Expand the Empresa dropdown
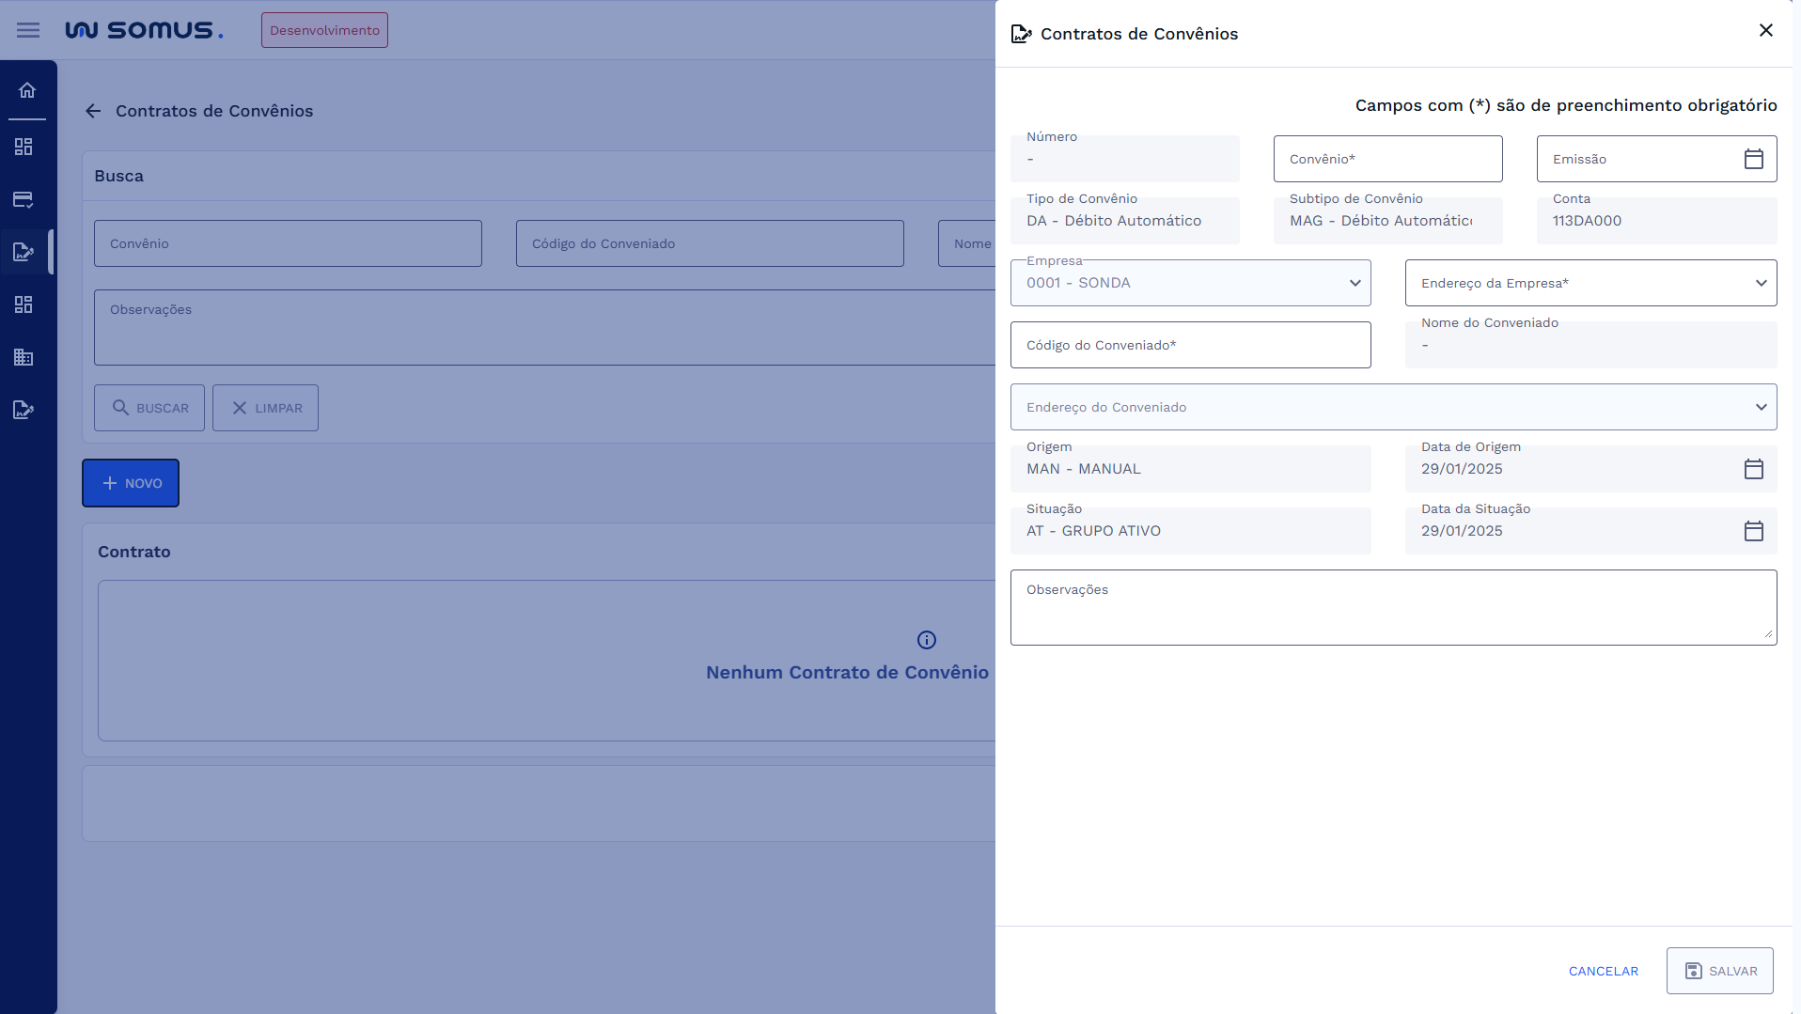Viewport: 1801px width, 1014px height. 1355,283
